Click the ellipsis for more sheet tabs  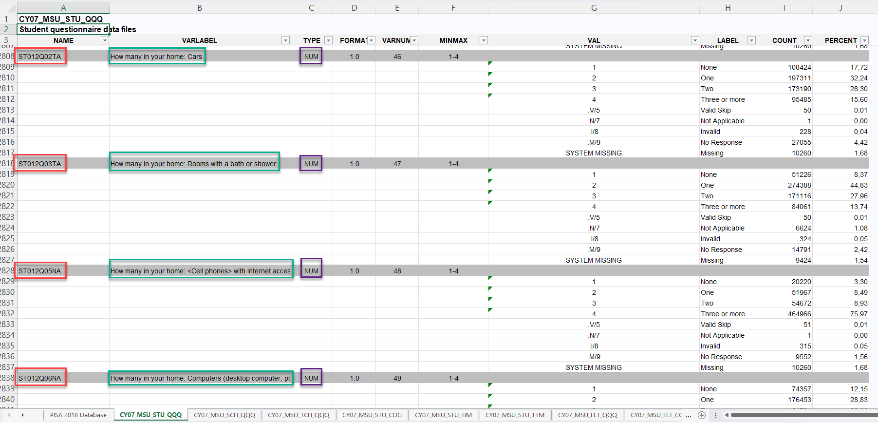tap(688, 415)
